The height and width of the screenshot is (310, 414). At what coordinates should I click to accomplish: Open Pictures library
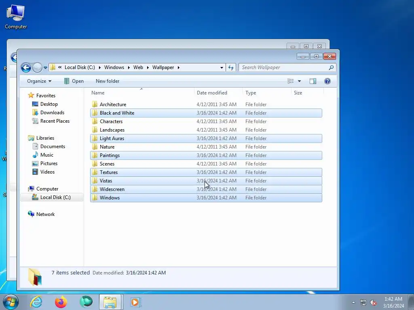[45, 163]
